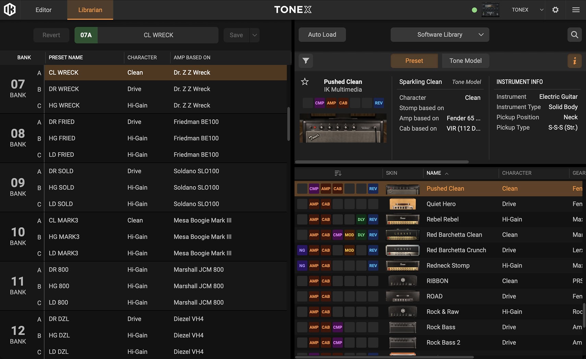Toggle NG block on Redneck Stomp row
The height and width of the screenshot is (359, 586).
click(302, 266)
